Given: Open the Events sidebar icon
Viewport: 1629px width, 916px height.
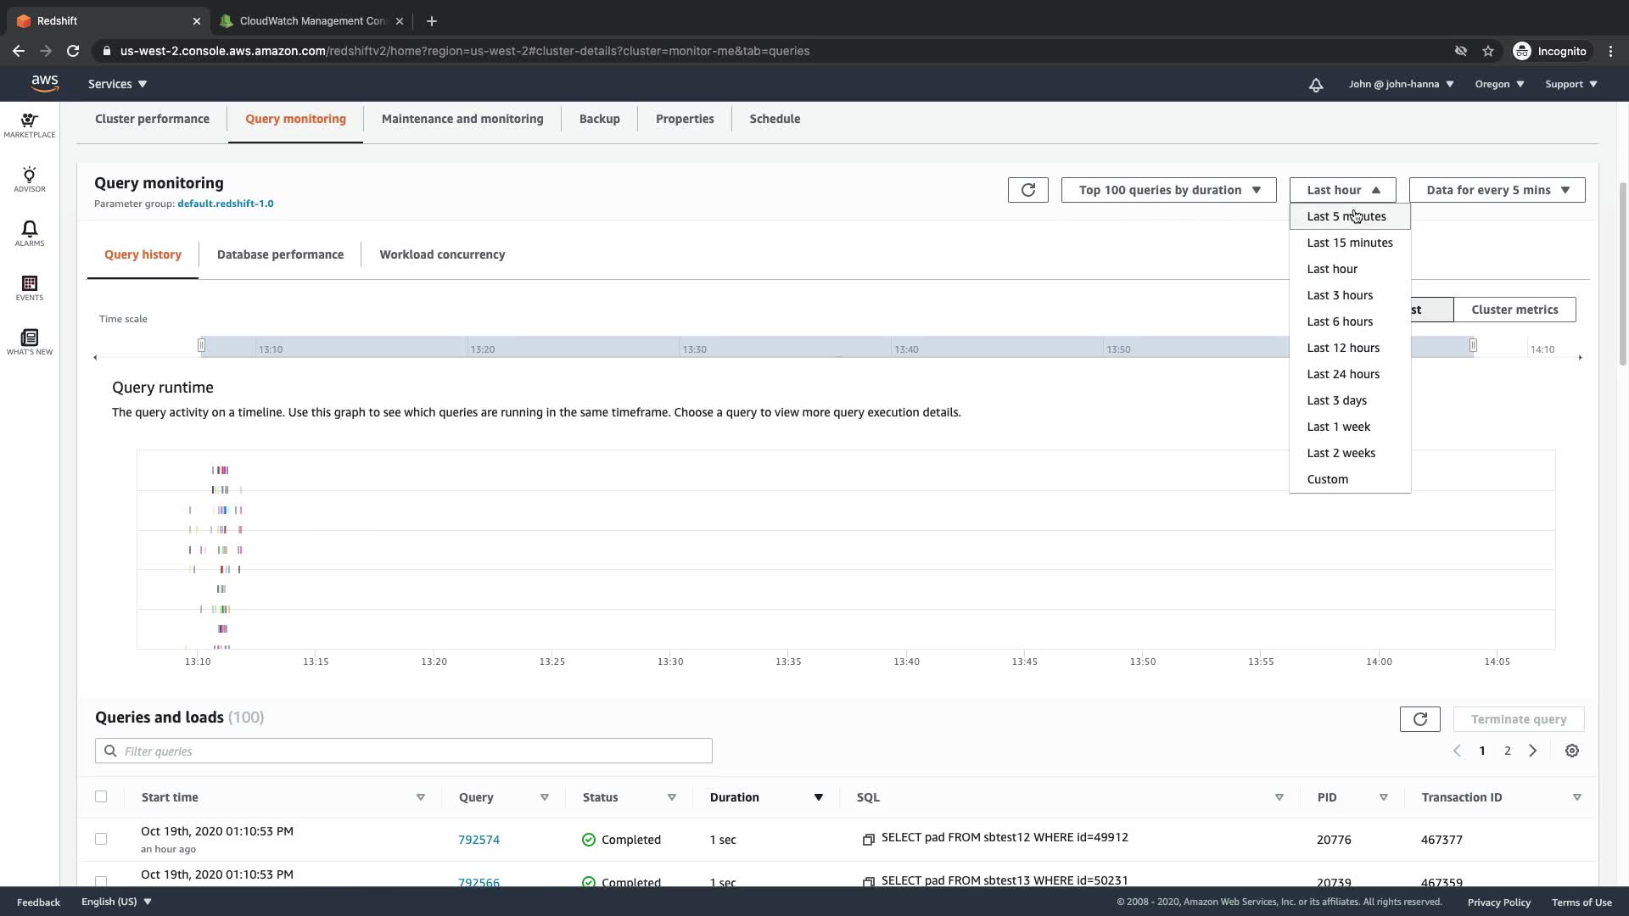Looking at the screenshot, I should (x=29, y=288).
